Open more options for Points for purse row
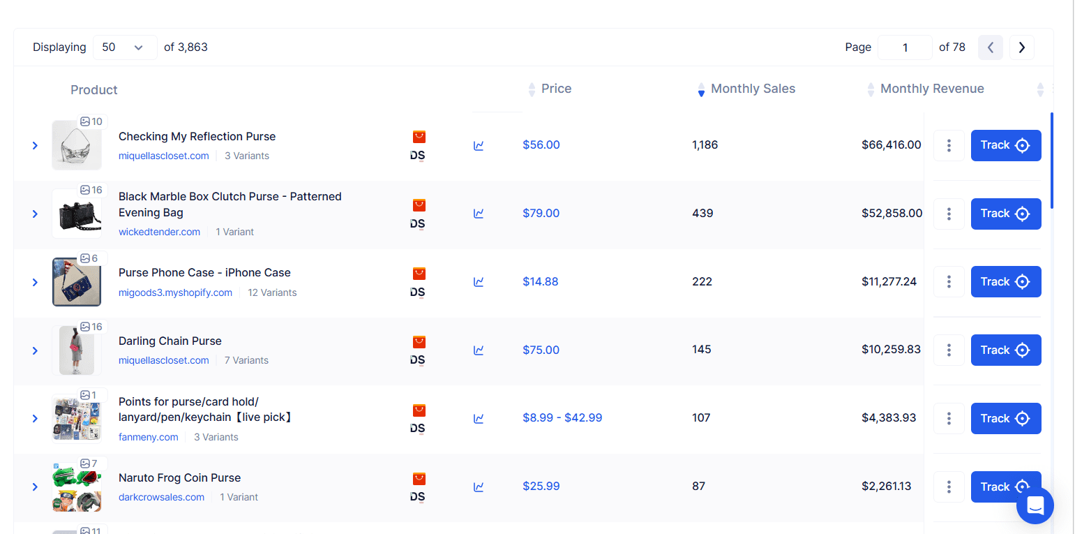Image resolution: width=1075 pixels, height=534 pixels. (949, 418)
